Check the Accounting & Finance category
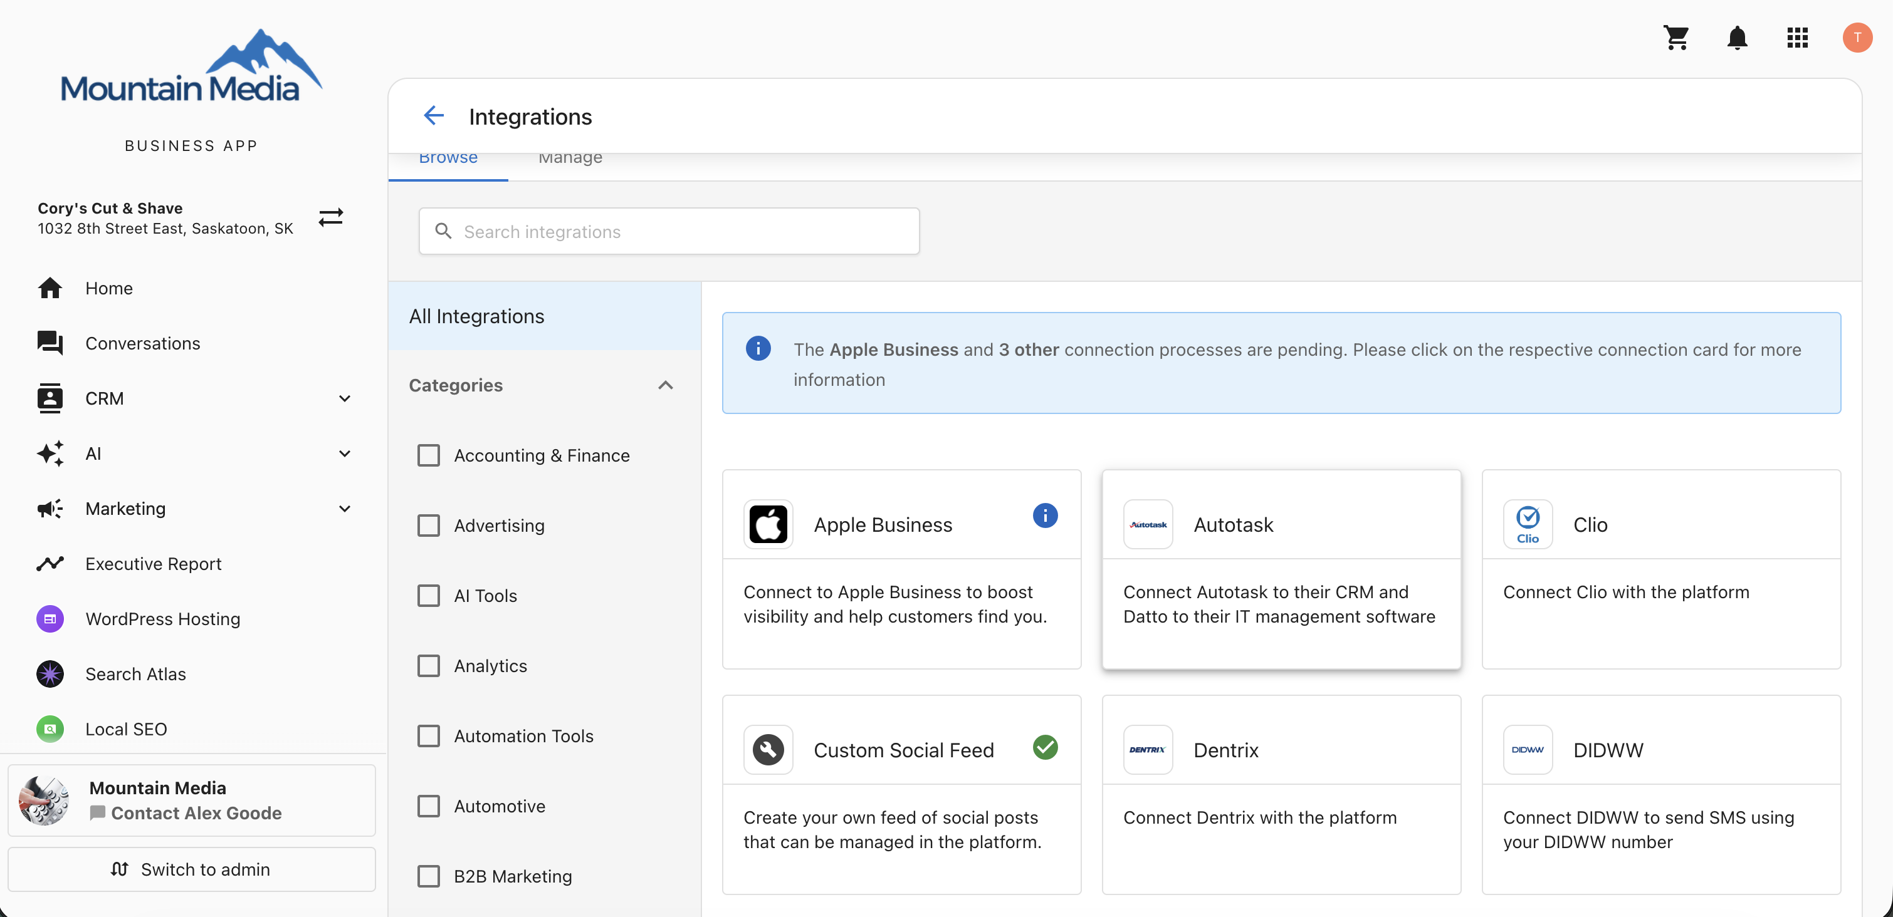 [x=428, y=455]
